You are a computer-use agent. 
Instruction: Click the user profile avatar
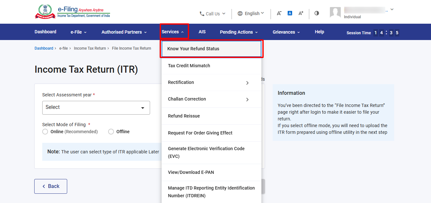(x=335, y=12)
